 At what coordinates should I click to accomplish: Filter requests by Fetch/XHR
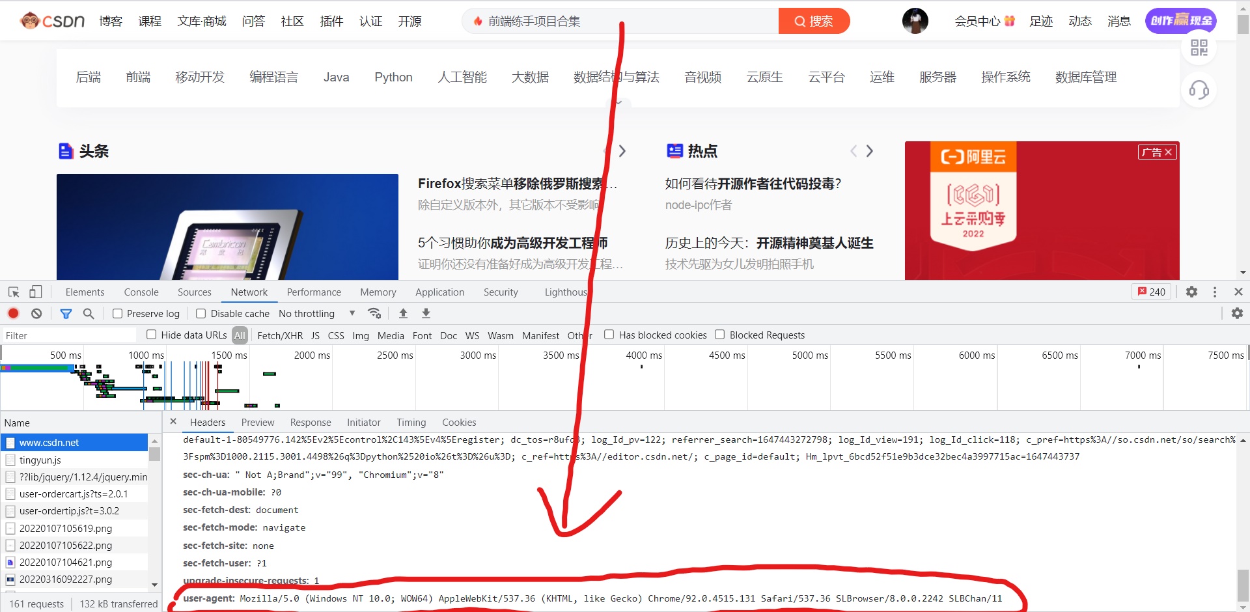pos(280,335)
